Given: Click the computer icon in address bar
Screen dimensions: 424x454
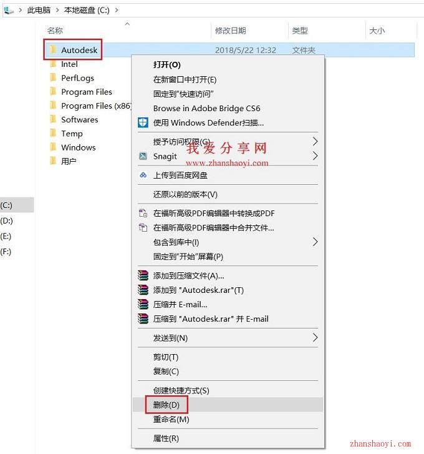Looking at the screenshot, I should coord(9,11).
